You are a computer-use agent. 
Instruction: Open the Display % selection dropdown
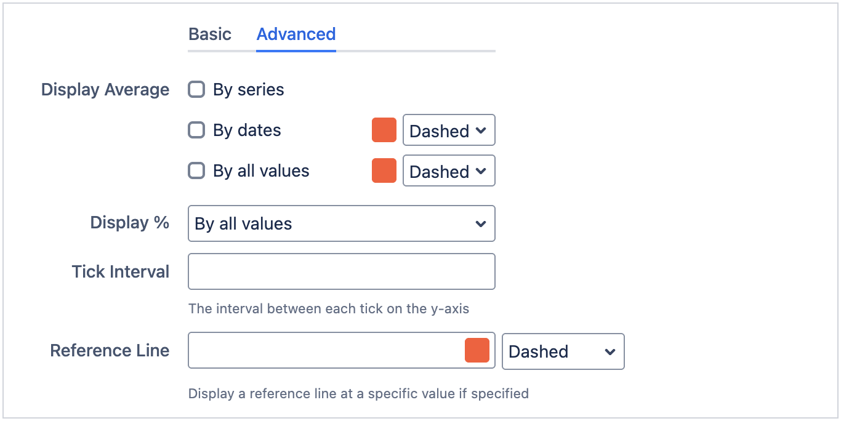click(341, 223)
